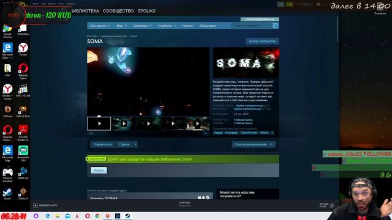Click the Steam page vertical scrollbar
392x220 pixels.
tap(337, 29)
